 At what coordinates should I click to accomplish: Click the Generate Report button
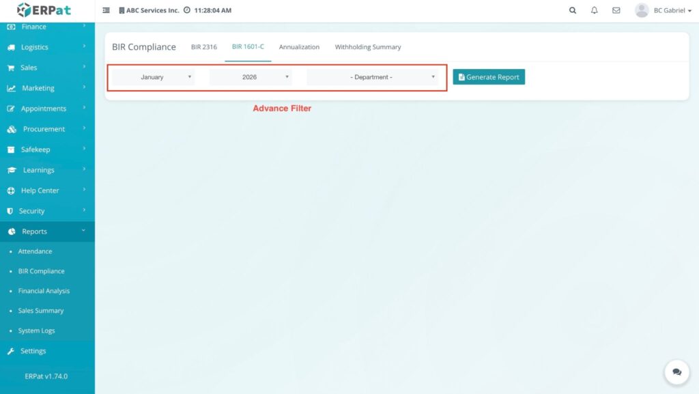(489, 77)
